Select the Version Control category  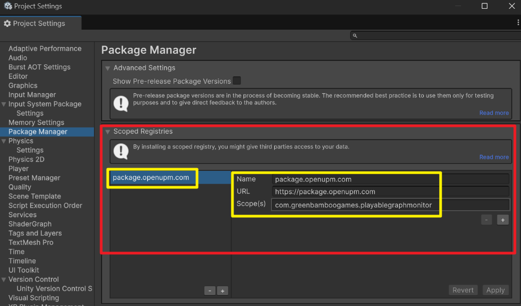34,280
